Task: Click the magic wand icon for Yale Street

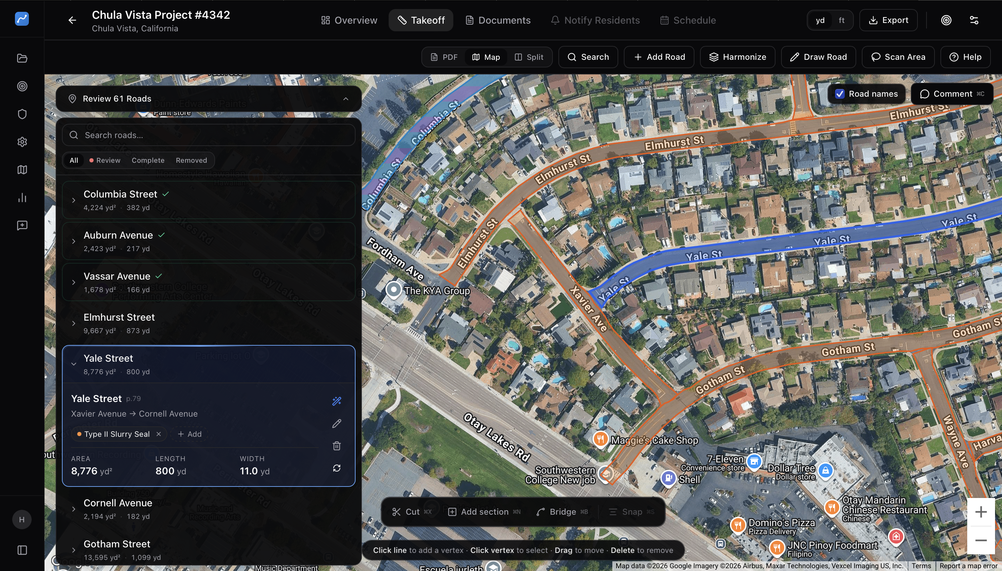Action: [337, 401]
